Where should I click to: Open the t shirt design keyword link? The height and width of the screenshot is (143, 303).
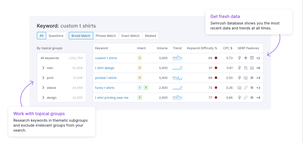point(104,68)
